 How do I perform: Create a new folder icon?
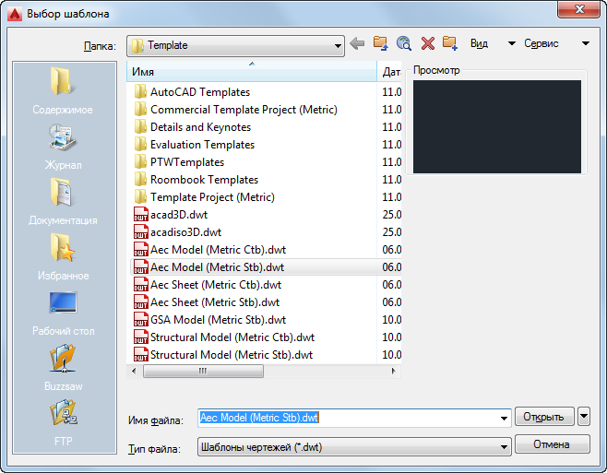pyautogui.click(x=450, y=43)
